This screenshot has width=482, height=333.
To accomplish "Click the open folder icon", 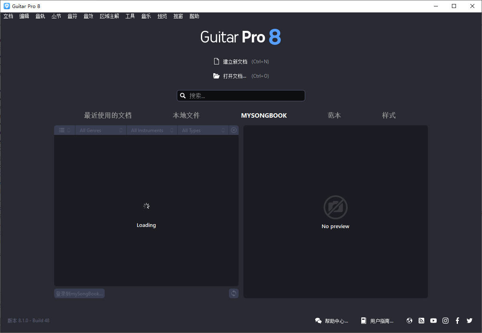I will pyautogui.click(x=217, y=76).
